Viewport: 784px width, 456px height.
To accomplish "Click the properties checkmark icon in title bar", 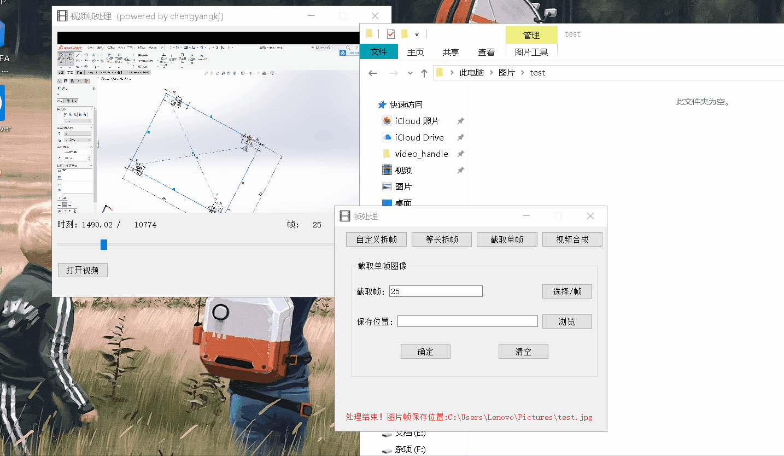I will click(390, 34).
